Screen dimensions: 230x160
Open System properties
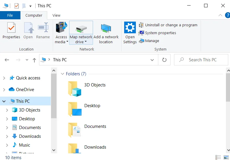click(157, 33)
